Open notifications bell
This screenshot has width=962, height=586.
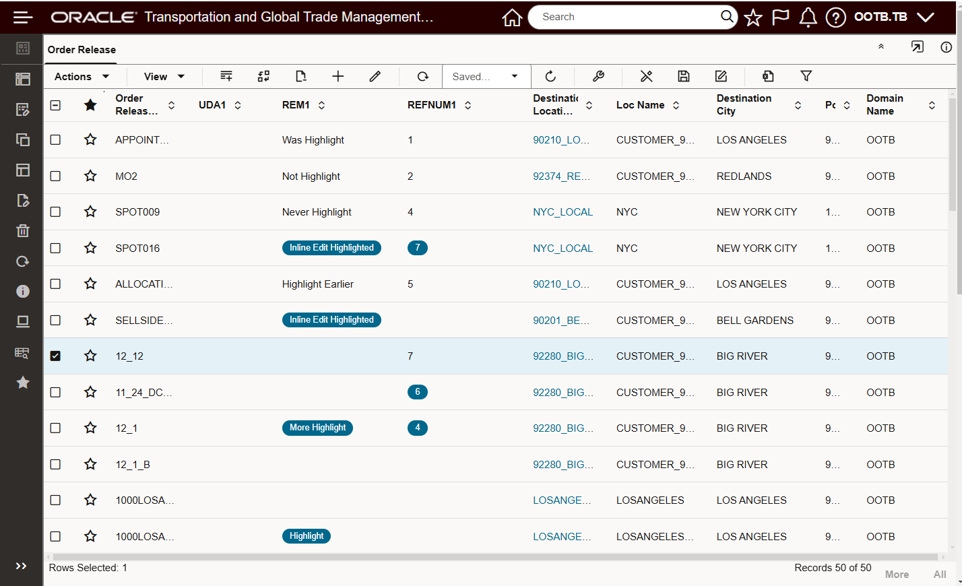[808, 18]
